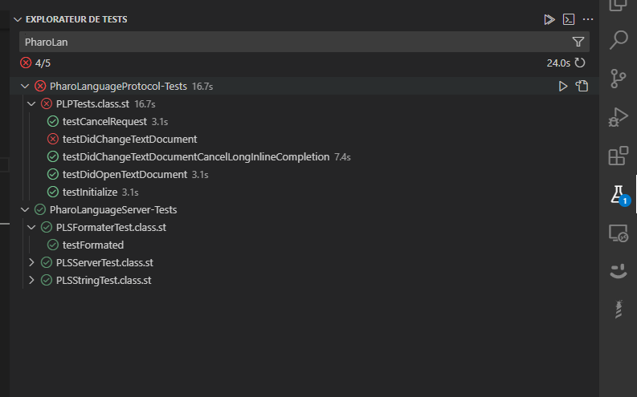Viewport: 637px width, 397px height.
Task: Open the more actions ellipsis menu
Action: pos(588,19)
